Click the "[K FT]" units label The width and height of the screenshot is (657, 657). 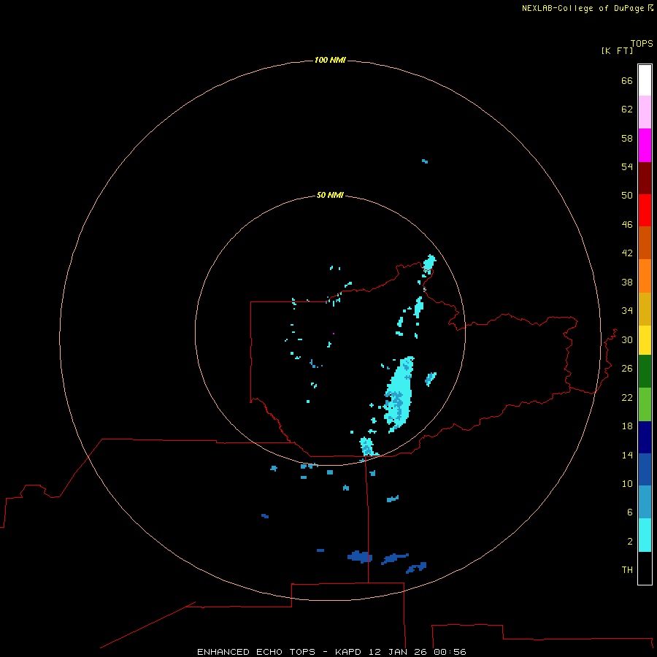[617, 50]
